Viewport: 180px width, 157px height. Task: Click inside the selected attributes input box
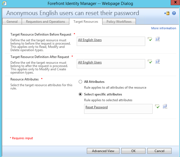point(118,109)
